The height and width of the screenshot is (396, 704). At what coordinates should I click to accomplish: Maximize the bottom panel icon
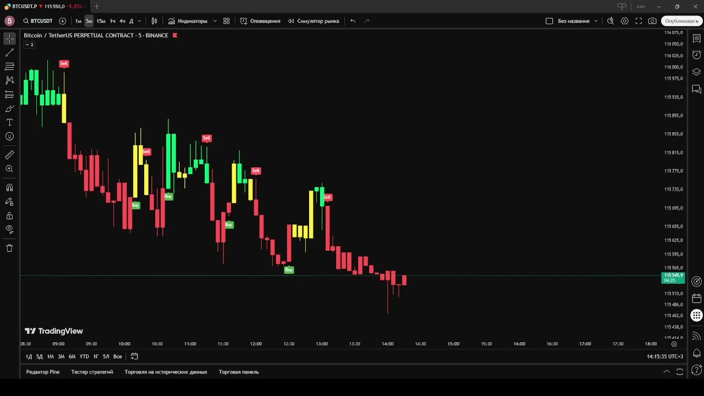point(680,372)
